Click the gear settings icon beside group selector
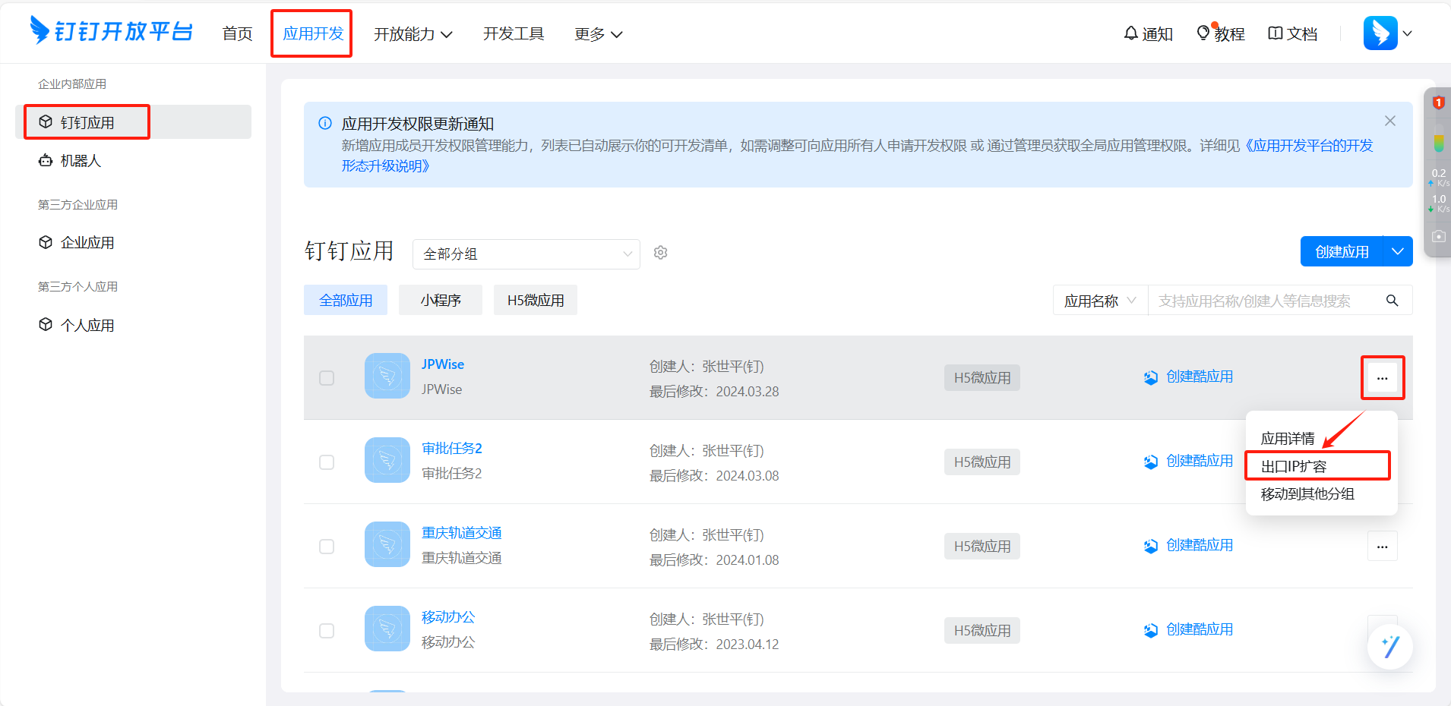The image size is (1451, 706). [x=661, y=253]
